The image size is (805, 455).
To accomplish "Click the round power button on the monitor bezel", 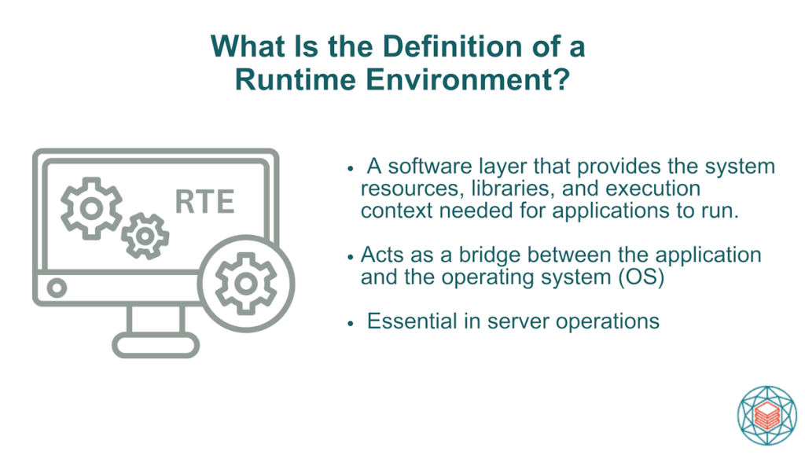I will click(x=55, y=288).
